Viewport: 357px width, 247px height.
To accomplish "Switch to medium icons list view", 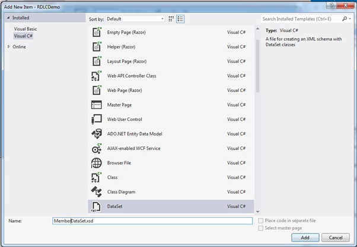I will [180, 19].
